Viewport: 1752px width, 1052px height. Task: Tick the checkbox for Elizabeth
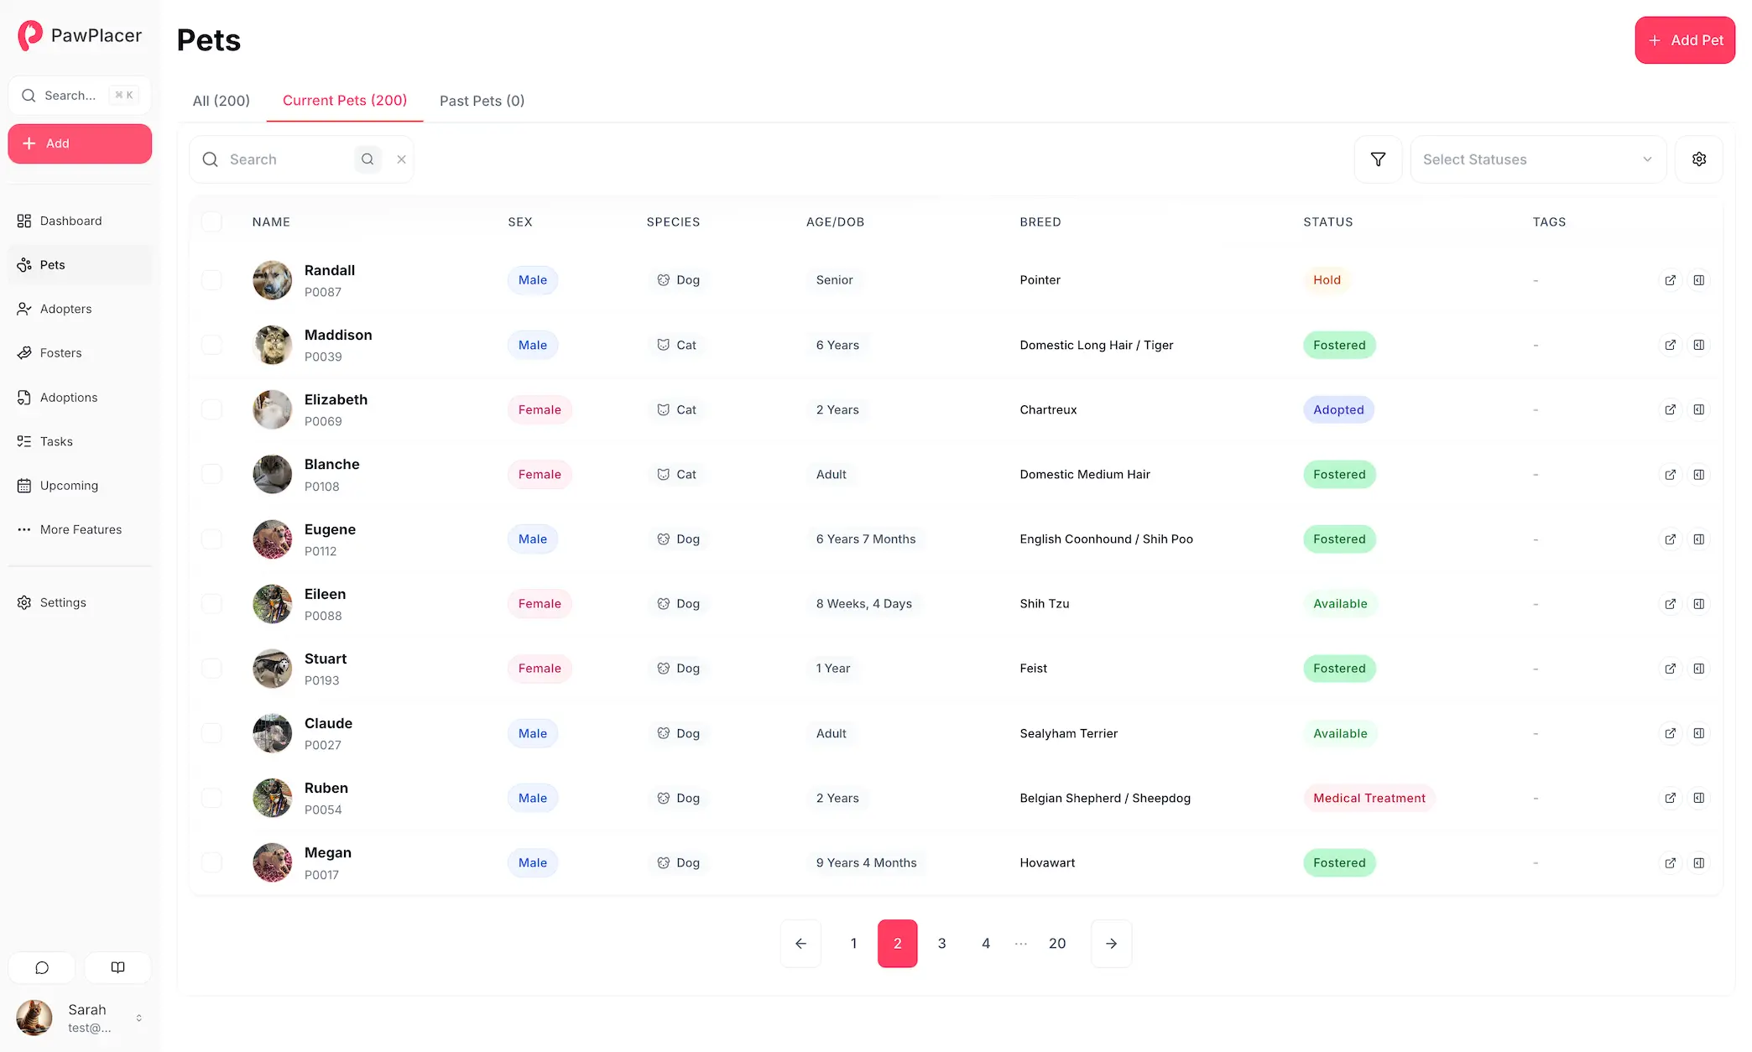pos(211,409)
